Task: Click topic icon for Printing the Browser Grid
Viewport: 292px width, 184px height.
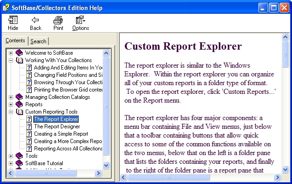Action: pos(29,90)
